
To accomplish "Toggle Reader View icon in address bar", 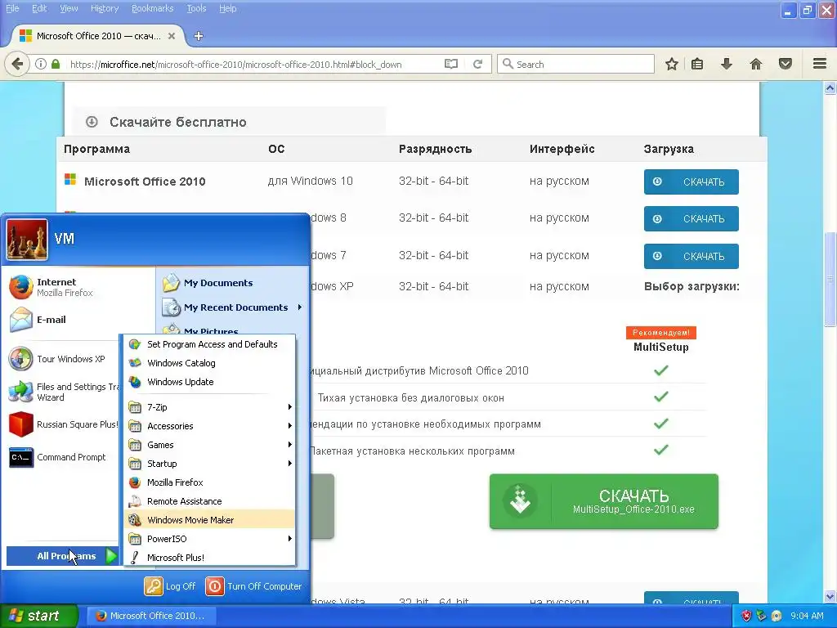I will (451, 64).
